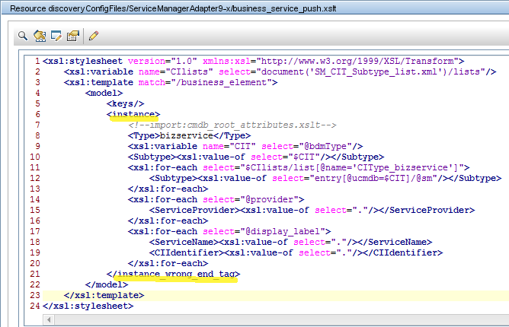Click the </xsl:for-each> tag on line 16

point(168,221)
